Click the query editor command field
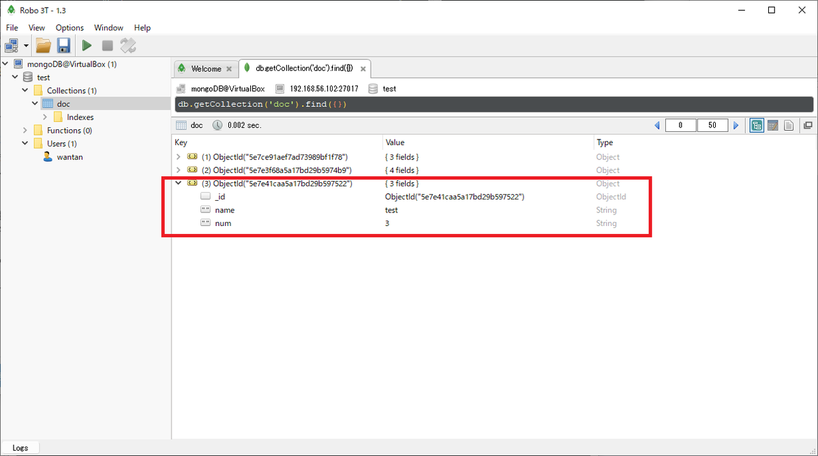Screen dimensions: 818x456 (494, 104)
